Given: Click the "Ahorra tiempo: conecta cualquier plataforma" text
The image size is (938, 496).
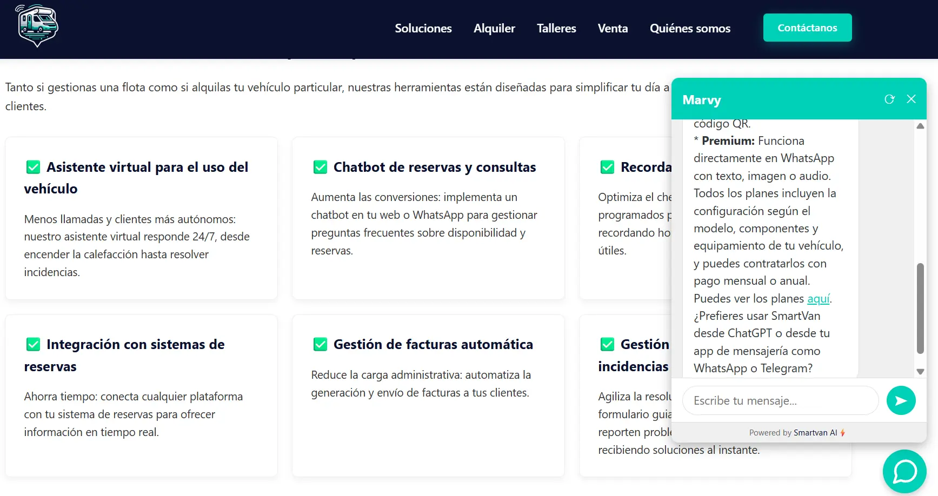Looking at the screenshot, I should tap(134, 414).
